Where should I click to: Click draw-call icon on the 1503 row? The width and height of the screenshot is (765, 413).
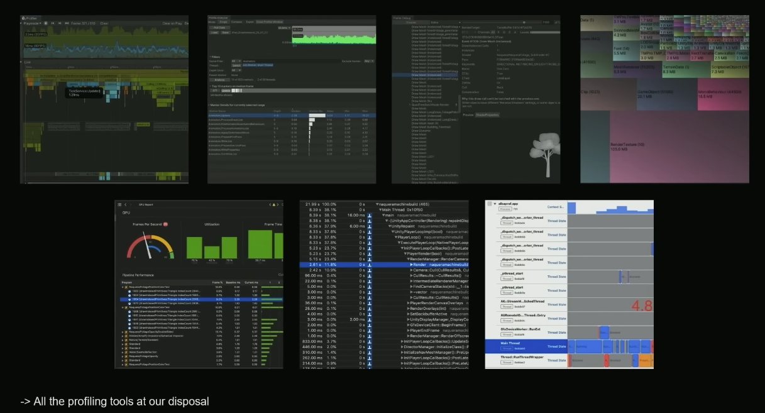[129, 291]
